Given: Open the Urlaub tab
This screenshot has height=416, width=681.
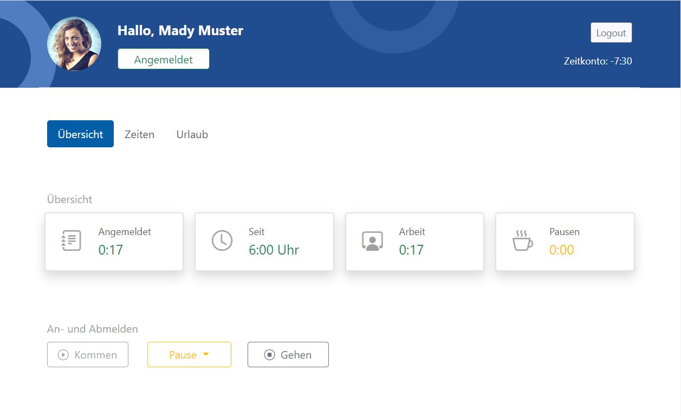Looking at the screenshot, I should click(x=192, y=134).
